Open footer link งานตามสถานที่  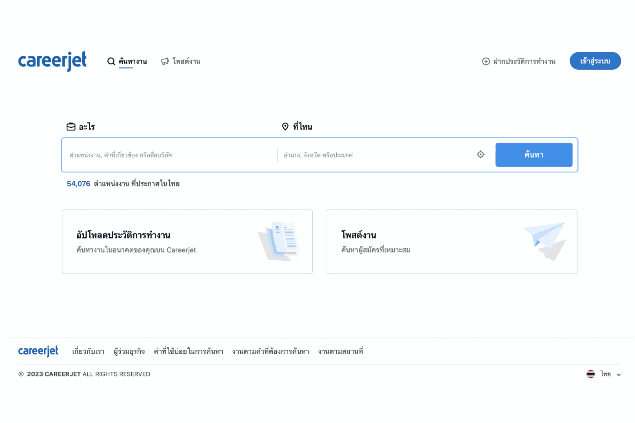click(341, 351)
